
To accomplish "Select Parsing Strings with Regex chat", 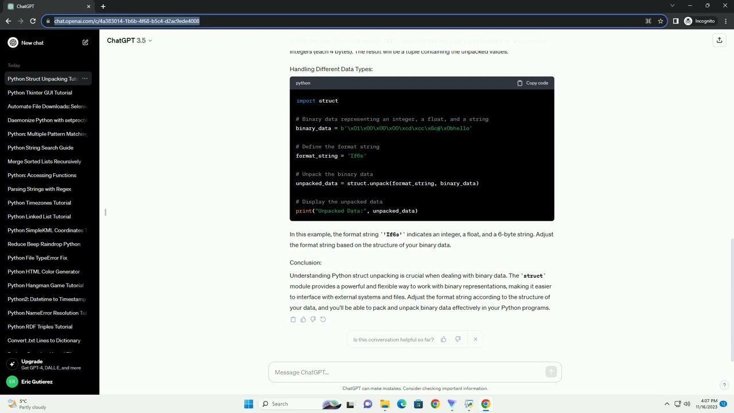I will [x=49, y=189].
